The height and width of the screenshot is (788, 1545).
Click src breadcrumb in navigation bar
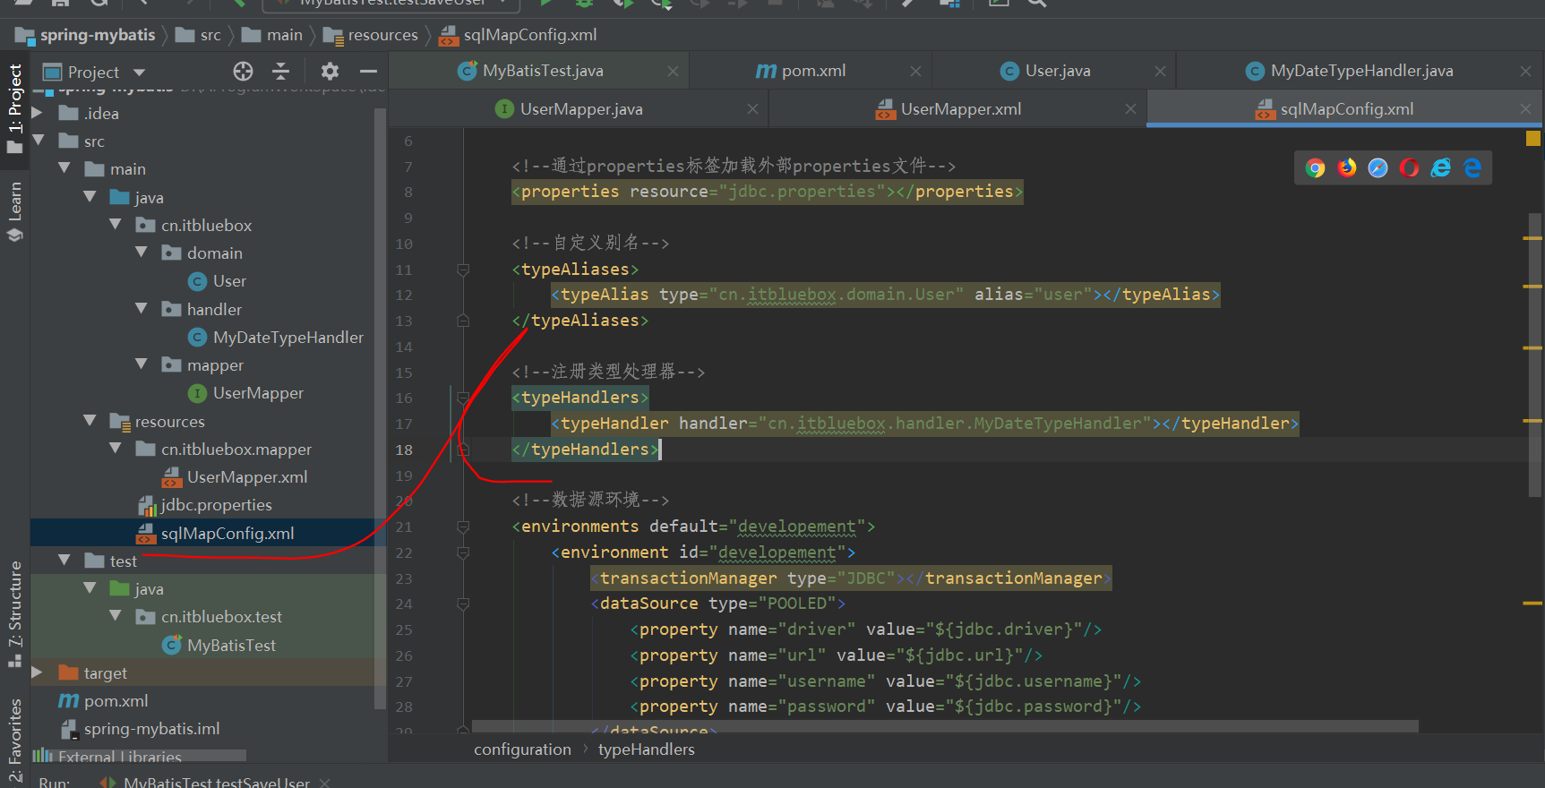199,35
